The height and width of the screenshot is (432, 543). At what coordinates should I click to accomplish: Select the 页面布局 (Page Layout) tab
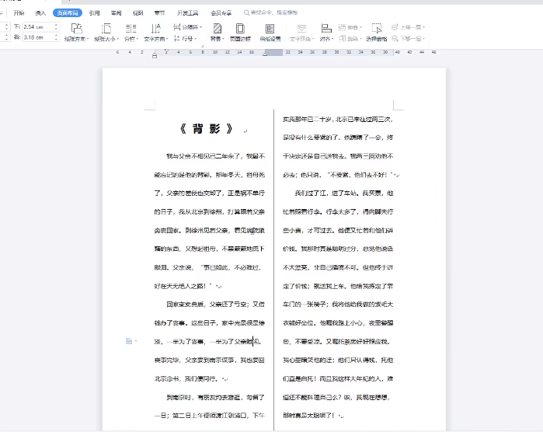coord(68,13)
